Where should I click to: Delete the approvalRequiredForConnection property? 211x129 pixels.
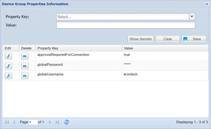(25, 56)
